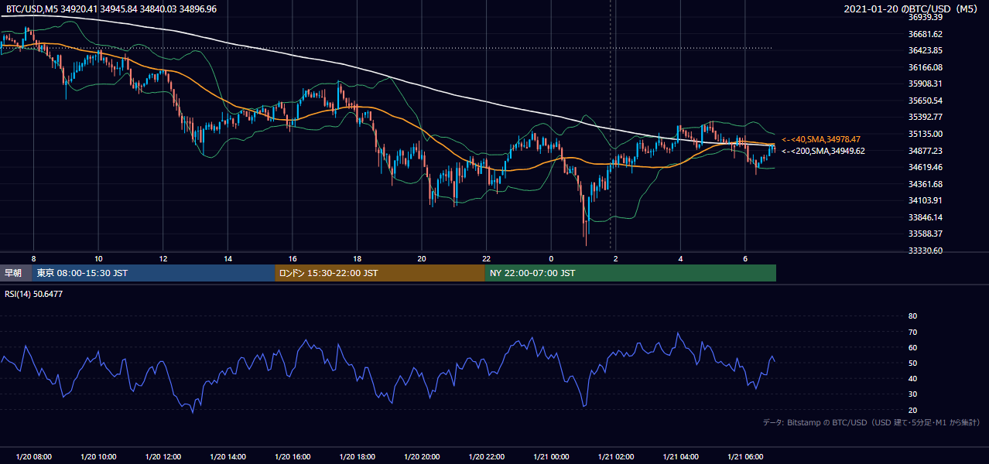989x464 pixels.
Task: Select RSI axis level 50
Action: [x=912, y=363]
